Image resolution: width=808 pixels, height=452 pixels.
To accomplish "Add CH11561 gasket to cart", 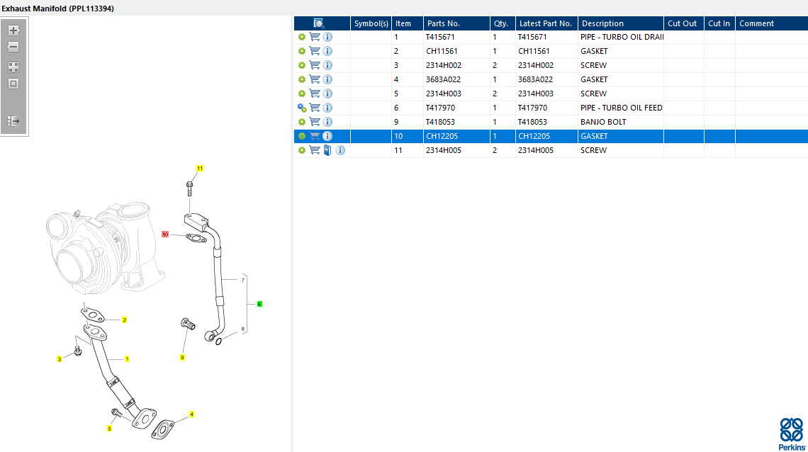I will (314, 51).
